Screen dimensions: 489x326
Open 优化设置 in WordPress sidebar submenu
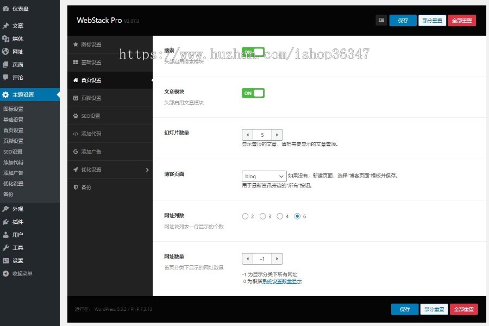pyautogui.click(x=13, y=184)
